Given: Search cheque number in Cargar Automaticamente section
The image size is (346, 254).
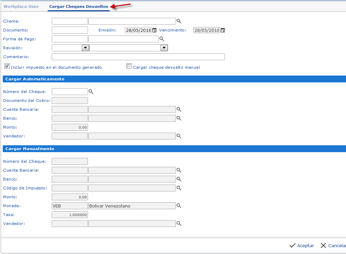Looking at the screenshot, I should (91, 92).
